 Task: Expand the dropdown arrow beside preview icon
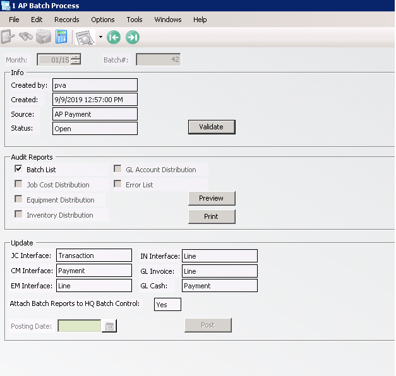[x=100, y=37]
